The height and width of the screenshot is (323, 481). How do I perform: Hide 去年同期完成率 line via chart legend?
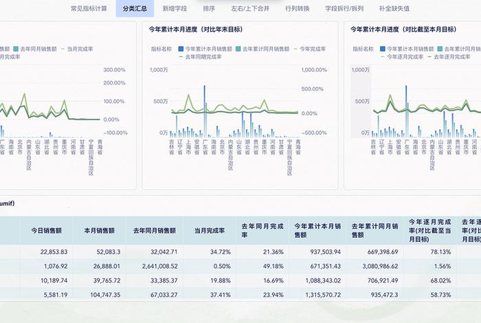pyautogui.click(x=201, y=57)
